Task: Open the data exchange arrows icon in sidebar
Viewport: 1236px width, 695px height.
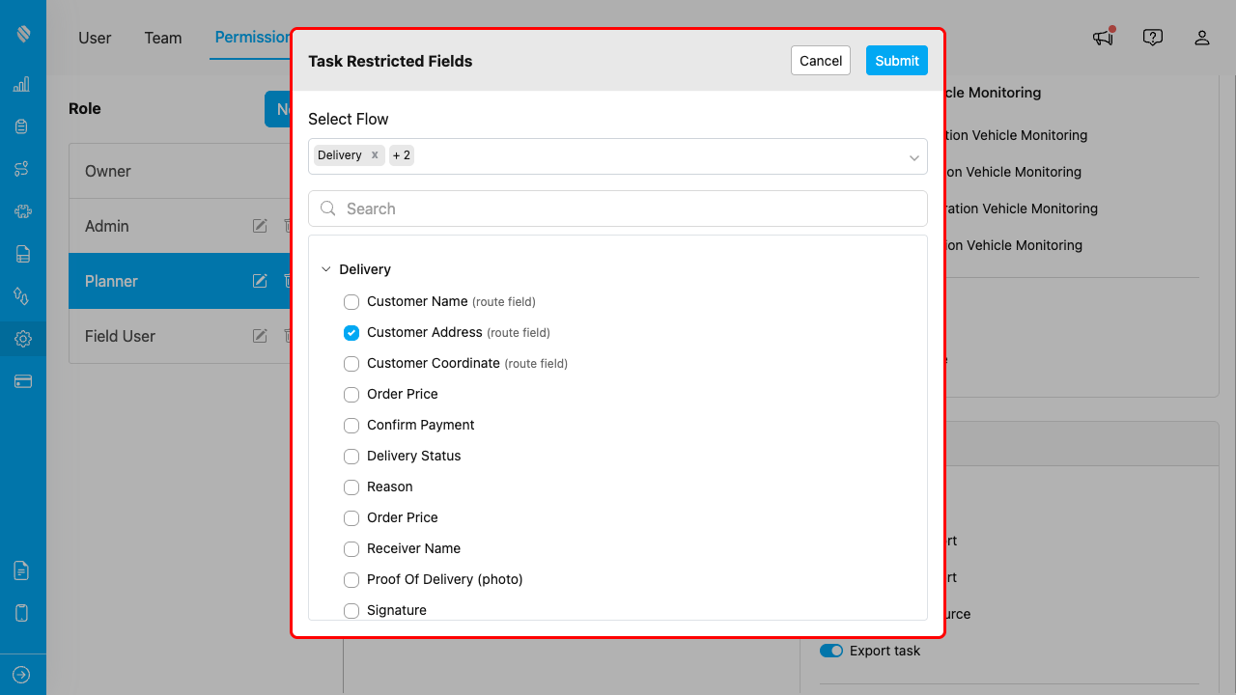Action: [x=21, y=295]
